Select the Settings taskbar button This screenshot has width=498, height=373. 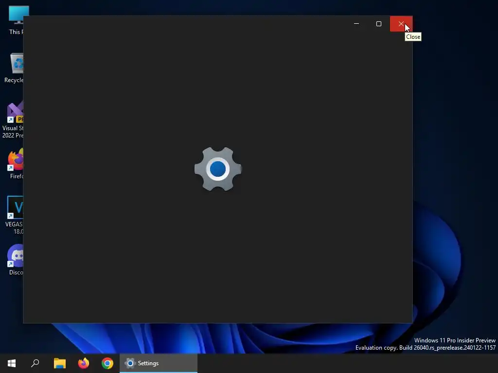(x=159, y=363)
